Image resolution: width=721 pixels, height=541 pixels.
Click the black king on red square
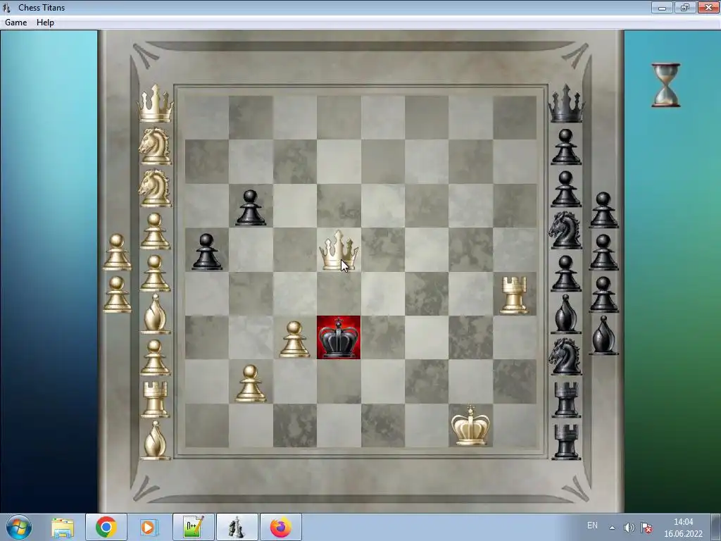(339, 337)
